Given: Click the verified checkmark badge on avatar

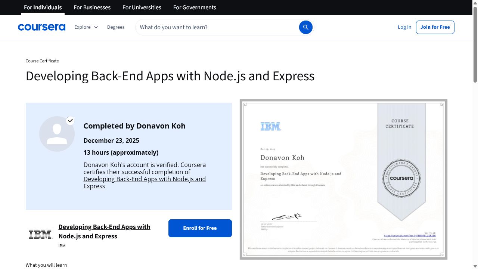Looking at the screenshot, I should point(70,120).
